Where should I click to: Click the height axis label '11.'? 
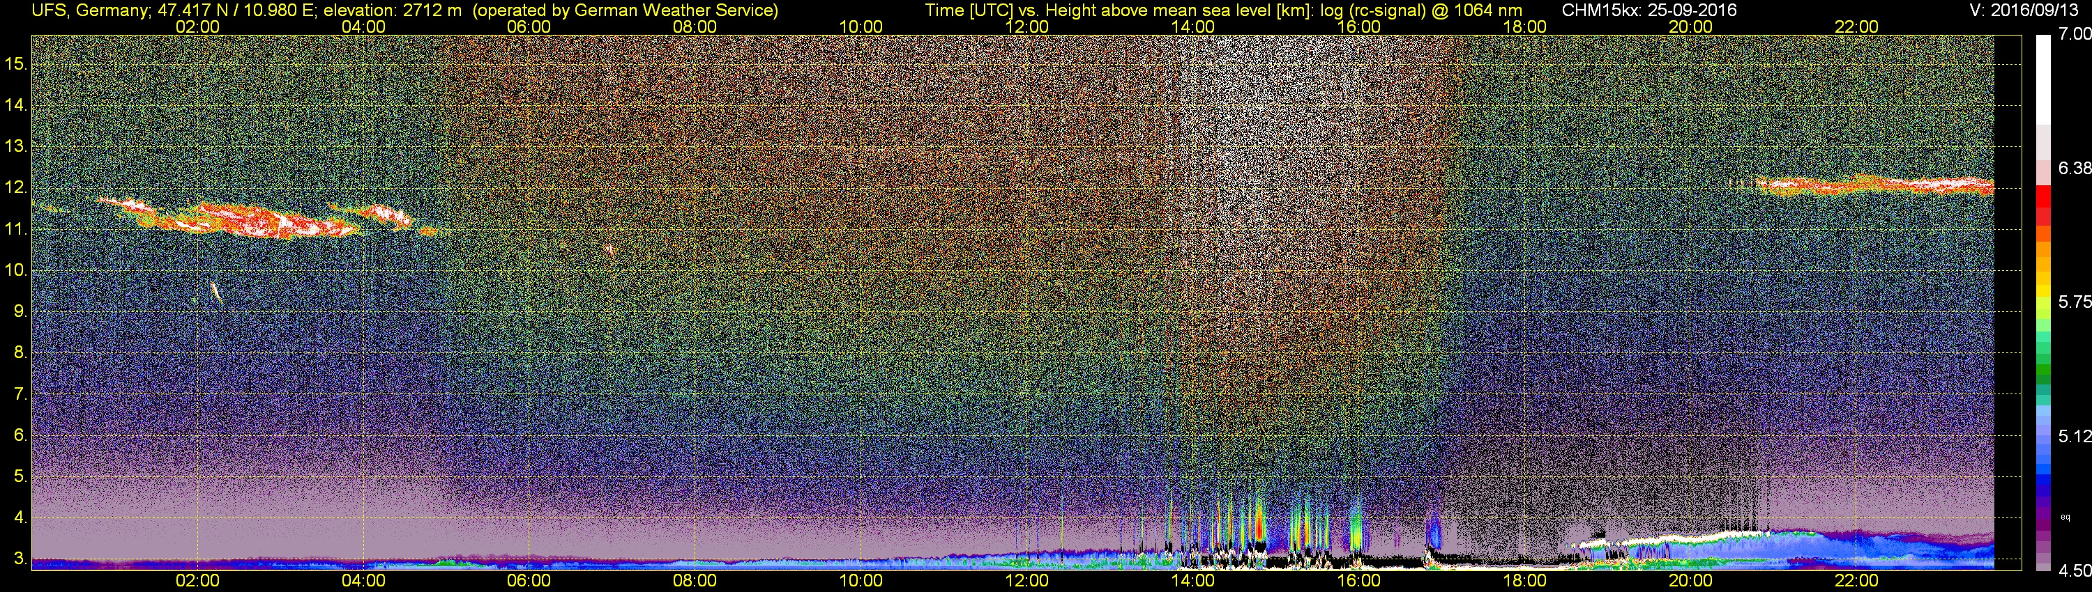(x=16, y=230)
